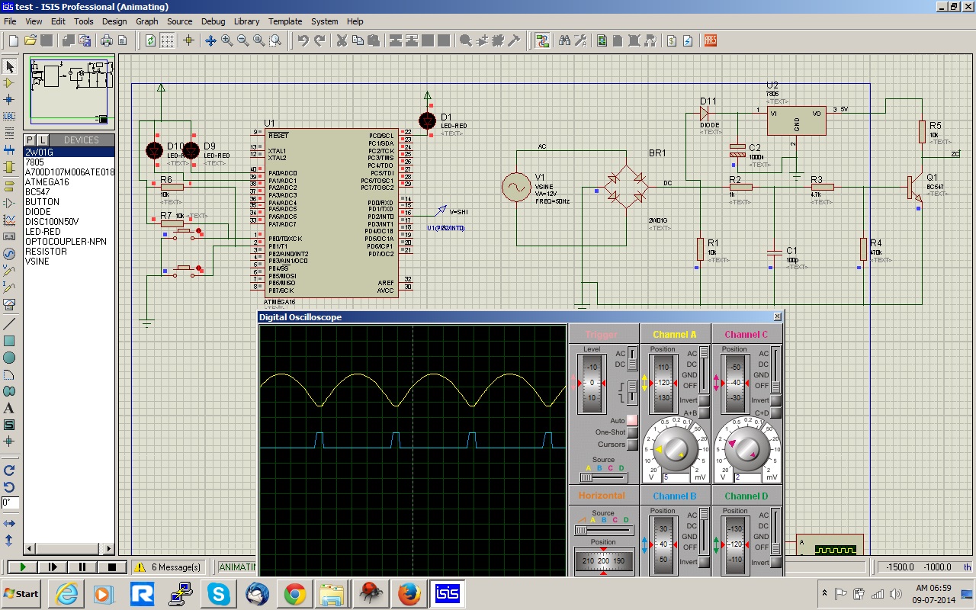Screen dimensions: 976x610
Task: Turn on the oscilloscope Cursors button
Action: click(x=631, y=445)
